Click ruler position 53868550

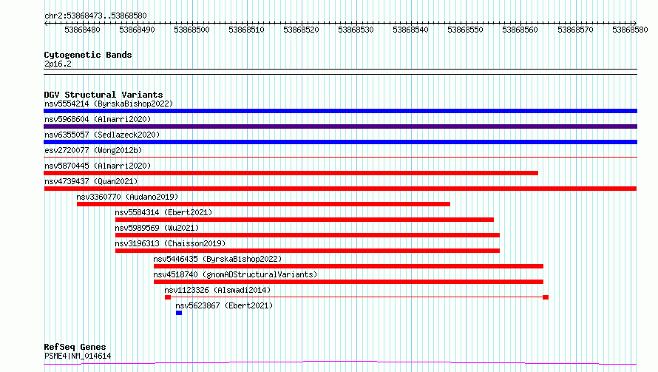pyautogui.click(x=465, y=30)
